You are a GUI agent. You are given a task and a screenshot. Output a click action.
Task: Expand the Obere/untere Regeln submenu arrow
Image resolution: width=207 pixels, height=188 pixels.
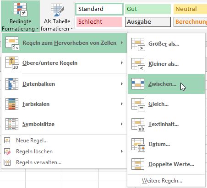tap(122, 63)
